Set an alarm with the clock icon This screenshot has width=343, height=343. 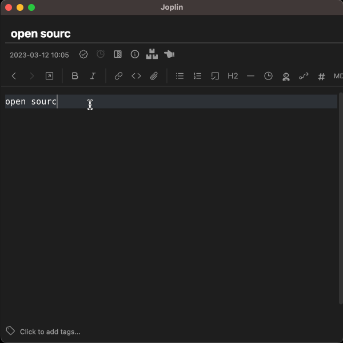pos(101,54)
